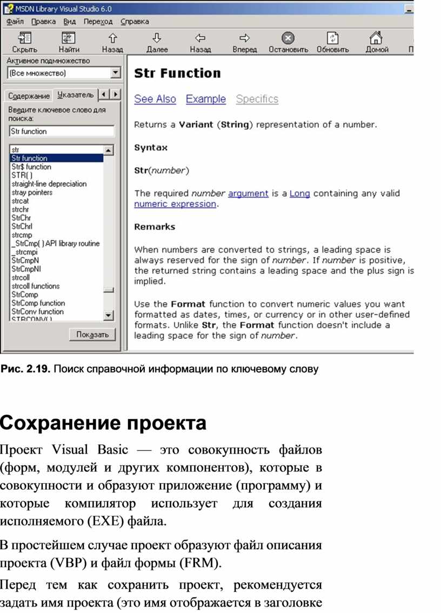The width and height of the screenshot is (441, 613).
Task: Open the Справка menu
Action: 135,22
